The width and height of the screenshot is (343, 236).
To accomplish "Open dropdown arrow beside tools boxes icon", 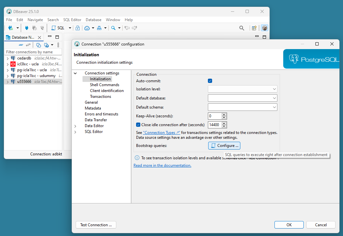I will (105, 28).
